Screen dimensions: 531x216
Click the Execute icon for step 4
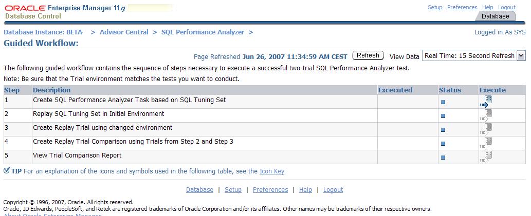point(486,143)
